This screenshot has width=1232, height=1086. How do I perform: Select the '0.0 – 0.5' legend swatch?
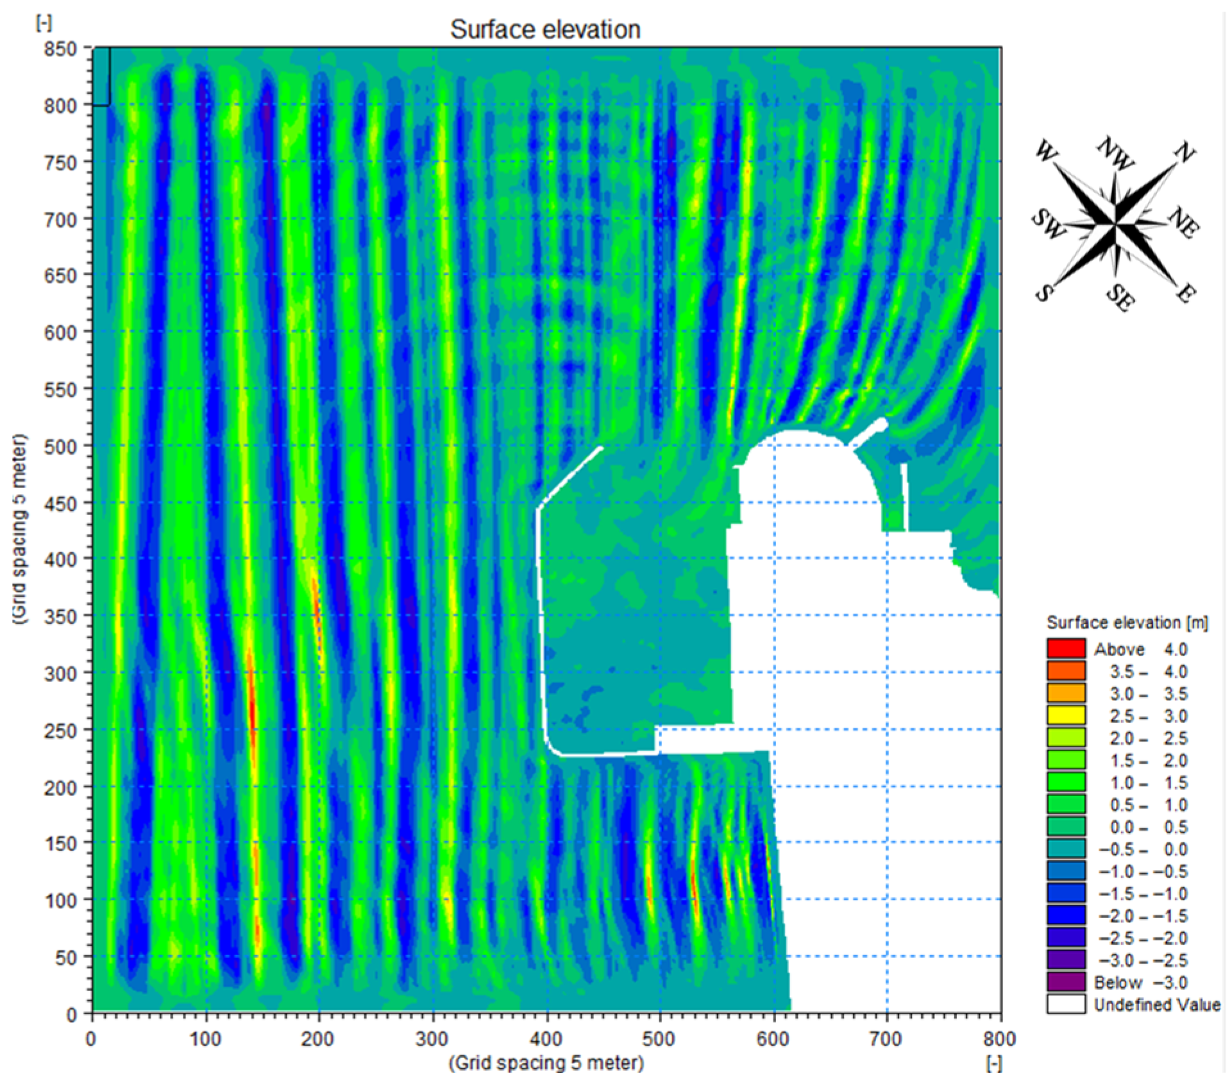pyautogui.click(x=1066, y=826)
